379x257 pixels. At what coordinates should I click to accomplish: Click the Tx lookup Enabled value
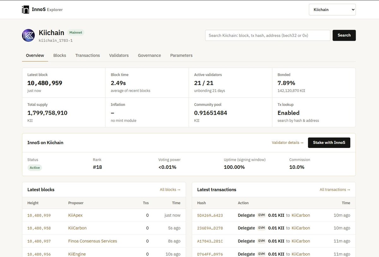pyautogui.click(x=289, y=113)
